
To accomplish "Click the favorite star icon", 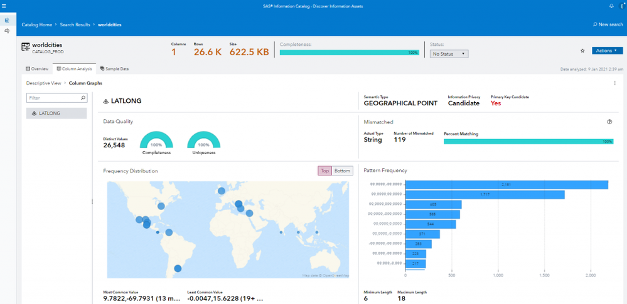I will [x=582, y=51].
